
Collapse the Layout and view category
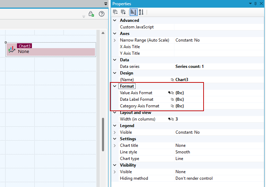[115, 113]
